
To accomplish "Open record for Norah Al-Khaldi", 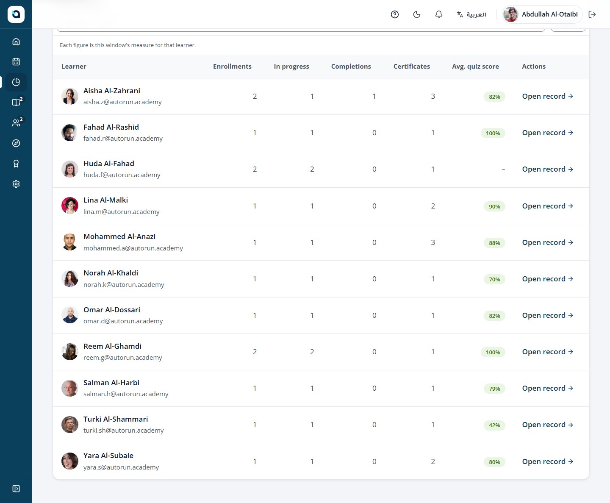I will [x=548, y=279].
